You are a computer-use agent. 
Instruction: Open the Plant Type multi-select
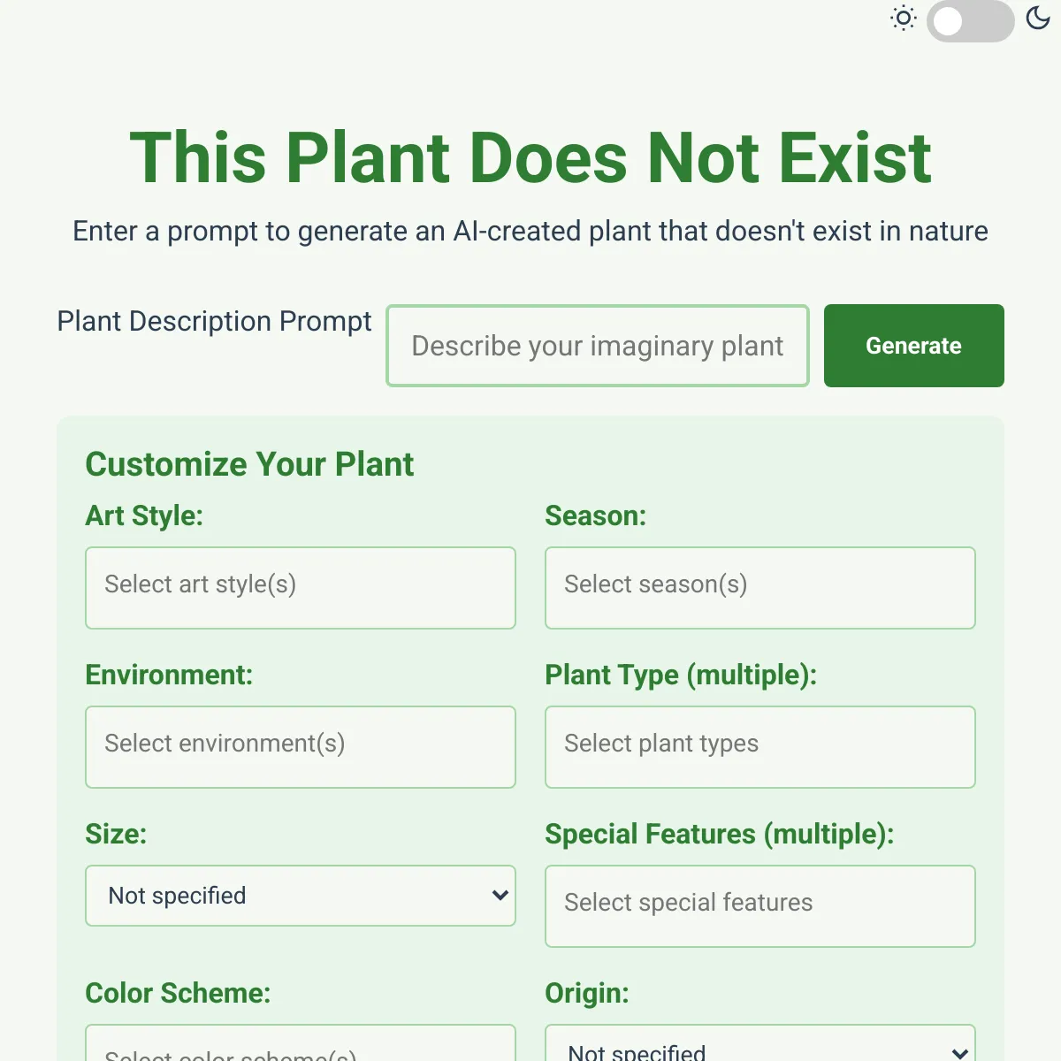click(x=760, y=747)
